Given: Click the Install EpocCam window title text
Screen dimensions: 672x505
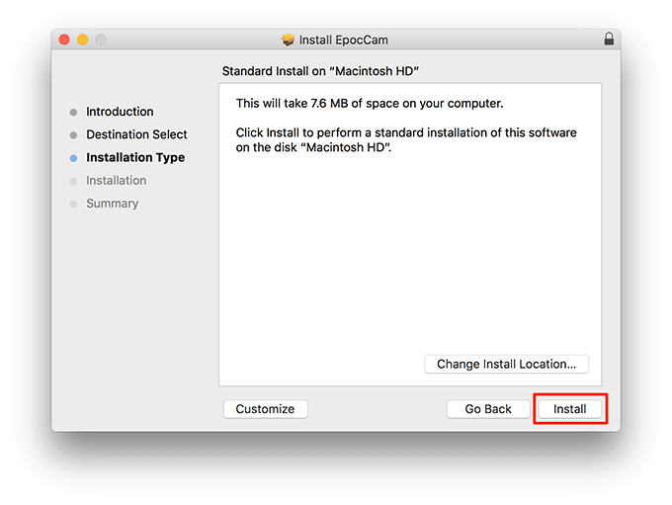Looking at the screenshot, I should tap(345, 40).
